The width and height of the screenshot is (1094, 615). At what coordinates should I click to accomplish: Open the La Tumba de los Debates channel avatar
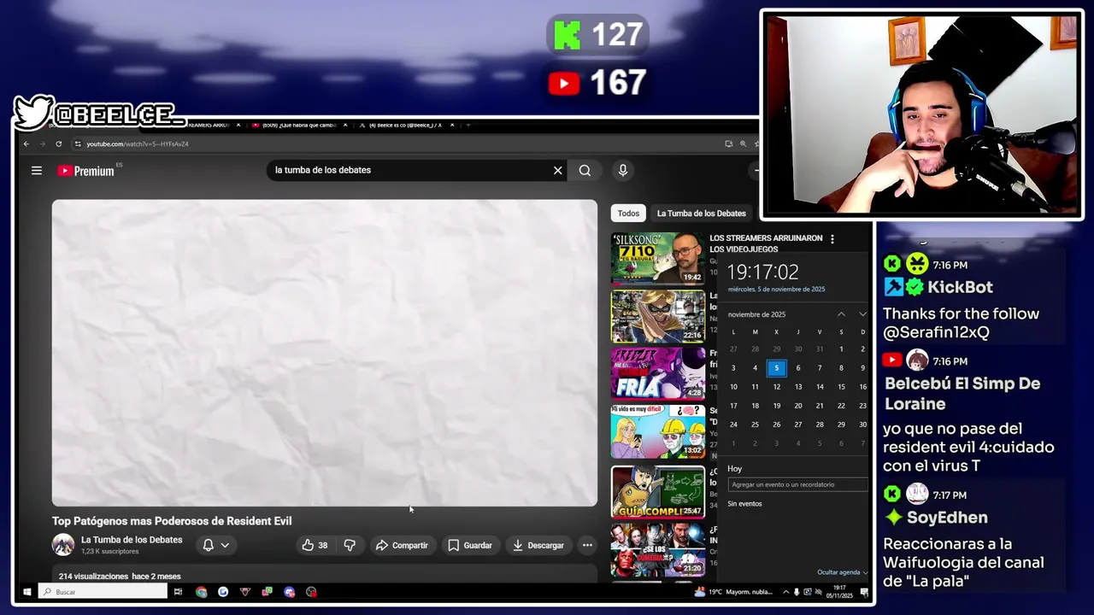(x=63, y=545)
